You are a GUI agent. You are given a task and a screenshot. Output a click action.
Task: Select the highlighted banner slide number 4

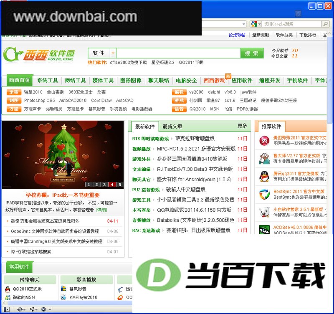(112, 185)
